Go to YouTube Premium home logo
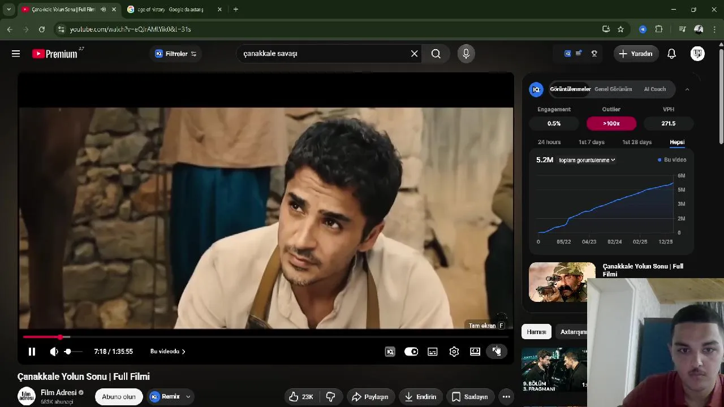The image size is (724, 407). 54,54
